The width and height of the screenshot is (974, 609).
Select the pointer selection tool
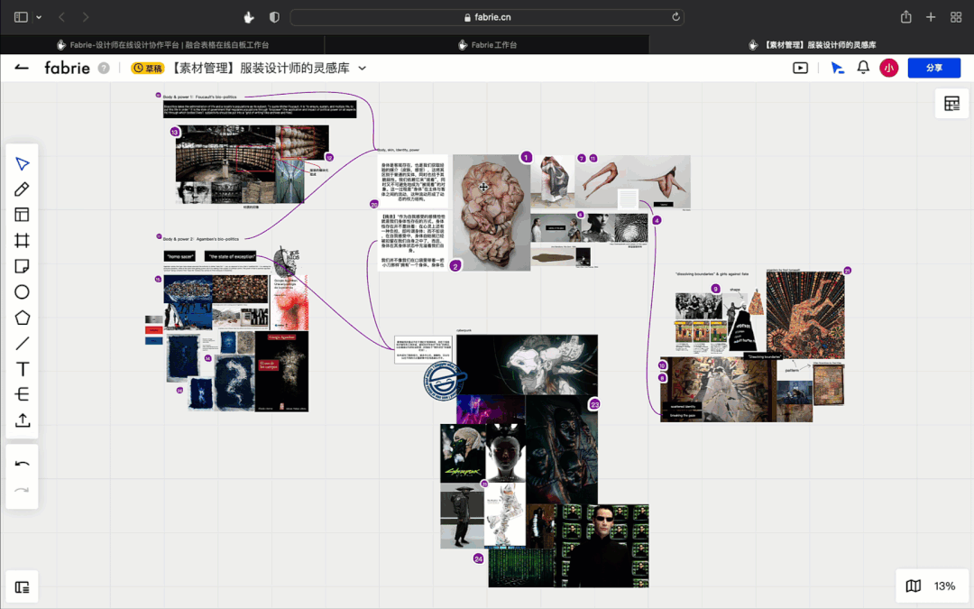[23, 163]
